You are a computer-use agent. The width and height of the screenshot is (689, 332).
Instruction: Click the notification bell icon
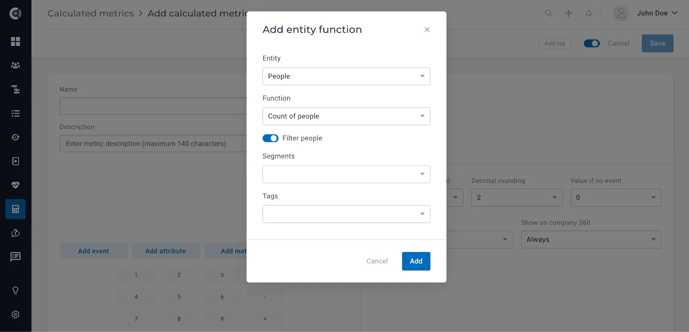[588, 13]
